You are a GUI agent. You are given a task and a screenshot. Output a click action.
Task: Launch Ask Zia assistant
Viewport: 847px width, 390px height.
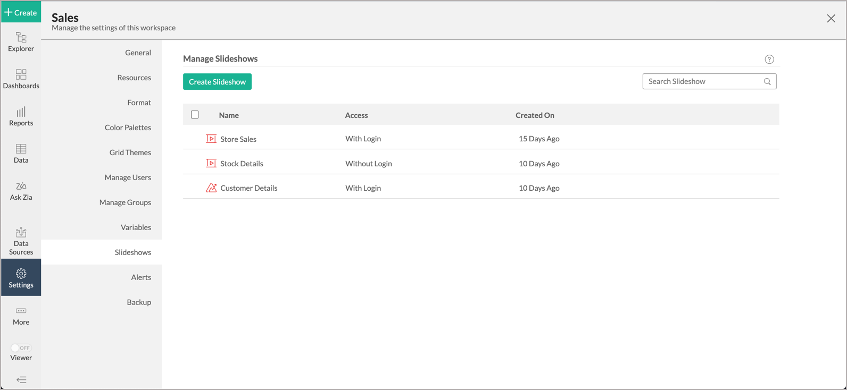pos(21,190)
